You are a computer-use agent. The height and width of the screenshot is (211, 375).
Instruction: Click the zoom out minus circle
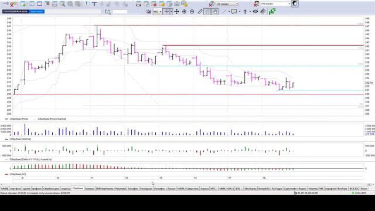pyautogui.click(x=192, y=12)
